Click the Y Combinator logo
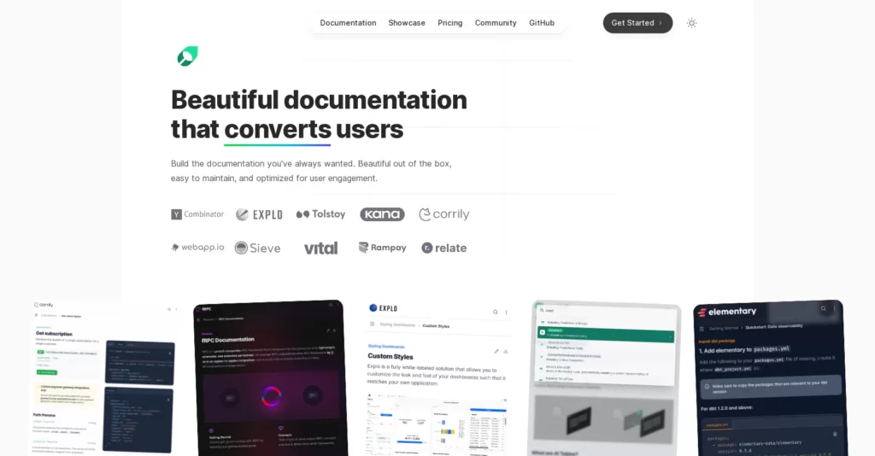The height and width of the screenshot is (456, 875). tap(197, 214)
